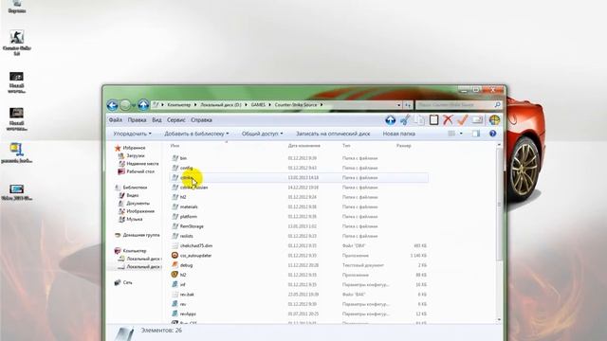
Task: Go back with the Explorer back arrow
Action: pyautogui.click(x=112, y=105)
